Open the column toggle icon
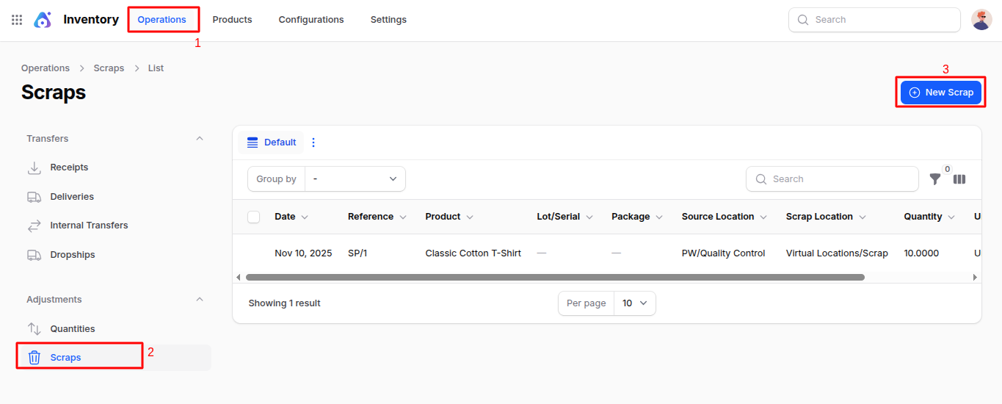This screenshot has width=1002, height=404. pos(959,179)
